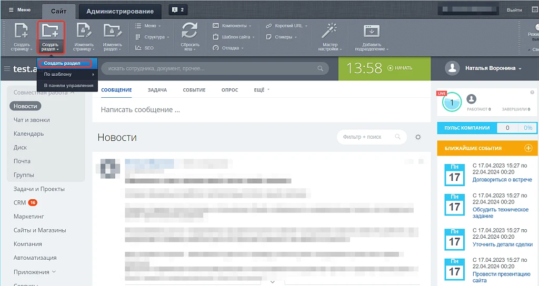The image size is (539, 286).
Task: Open the По шаблону submenu
Action: coord(67,74)
